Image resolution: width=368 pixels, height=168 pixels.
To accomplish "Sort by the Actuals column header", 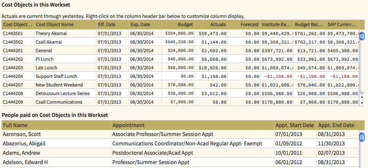I will (211, 24).
